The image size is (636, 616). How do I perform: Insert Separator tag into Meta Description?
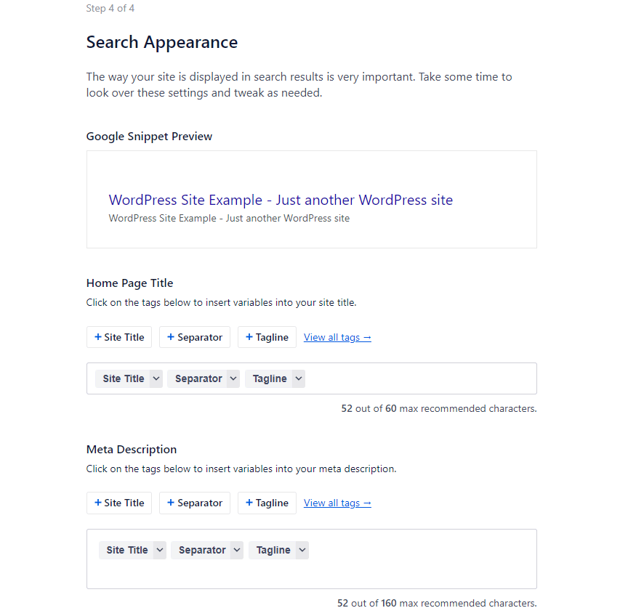pos(195,503)
